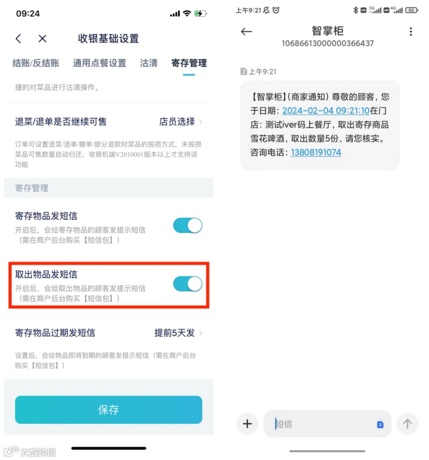Tap the plus attachment icon in SMS
Screen dimensions: 429x460
click(247, 424)
